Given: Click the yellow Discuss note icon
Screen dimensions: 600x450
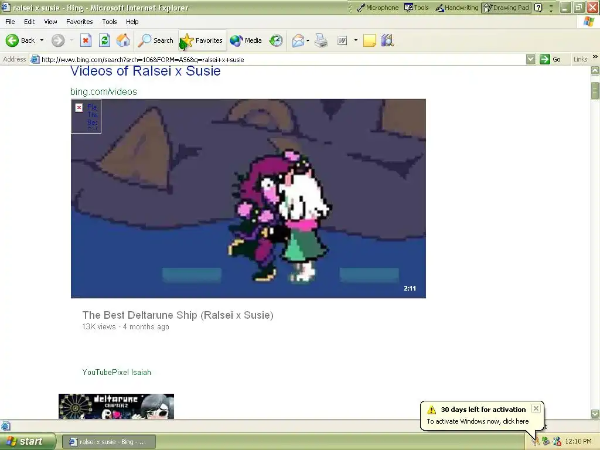Looking at the screenshot, I should (369, 40).
